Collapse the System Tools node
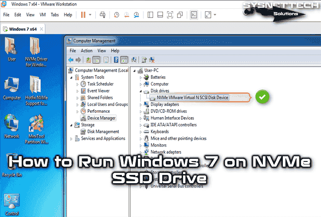 (x=71, y=77)
